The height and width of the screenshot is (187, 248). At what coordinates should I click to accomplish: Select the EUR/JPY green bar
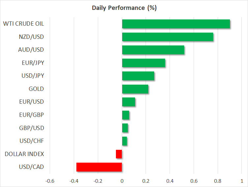click(x=144, y=63)
